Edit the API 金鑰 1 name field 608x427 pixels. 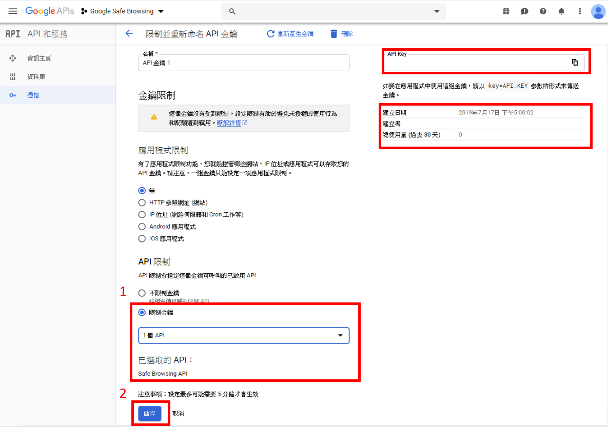pos(243,62)
